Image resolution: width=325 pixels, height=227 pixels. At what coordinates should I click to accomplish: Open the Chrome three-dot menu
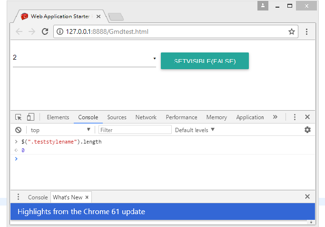tap(306, 31)
